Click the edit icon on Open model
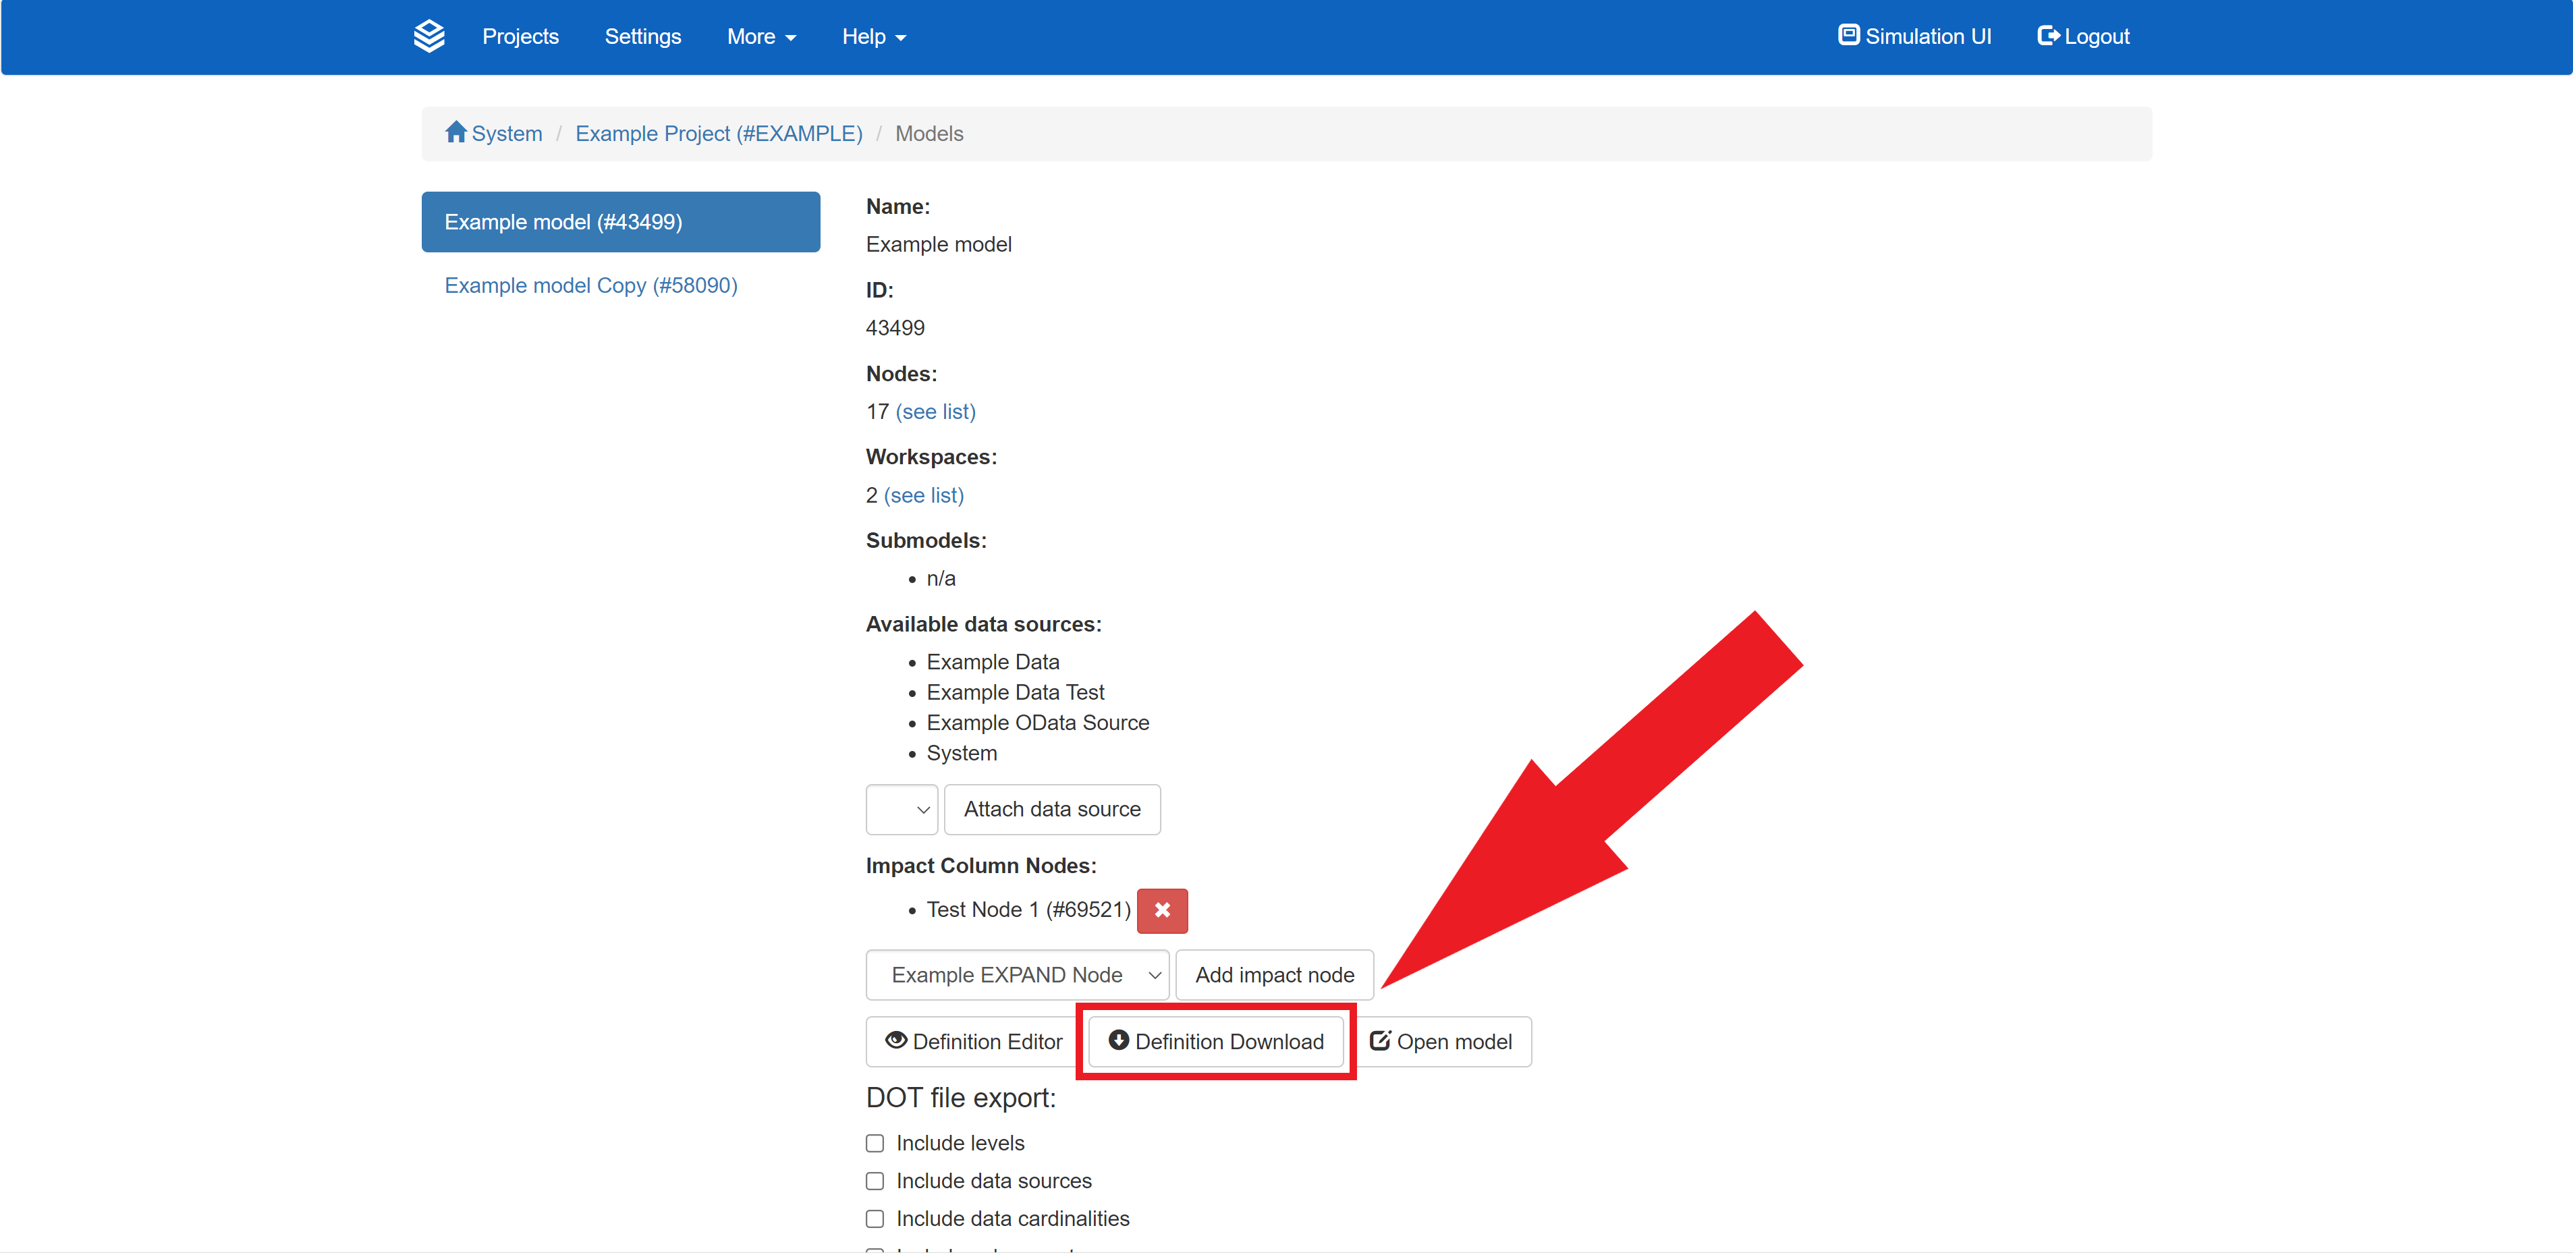Screen dimensions: 2573x1255 (1379, 1040)
